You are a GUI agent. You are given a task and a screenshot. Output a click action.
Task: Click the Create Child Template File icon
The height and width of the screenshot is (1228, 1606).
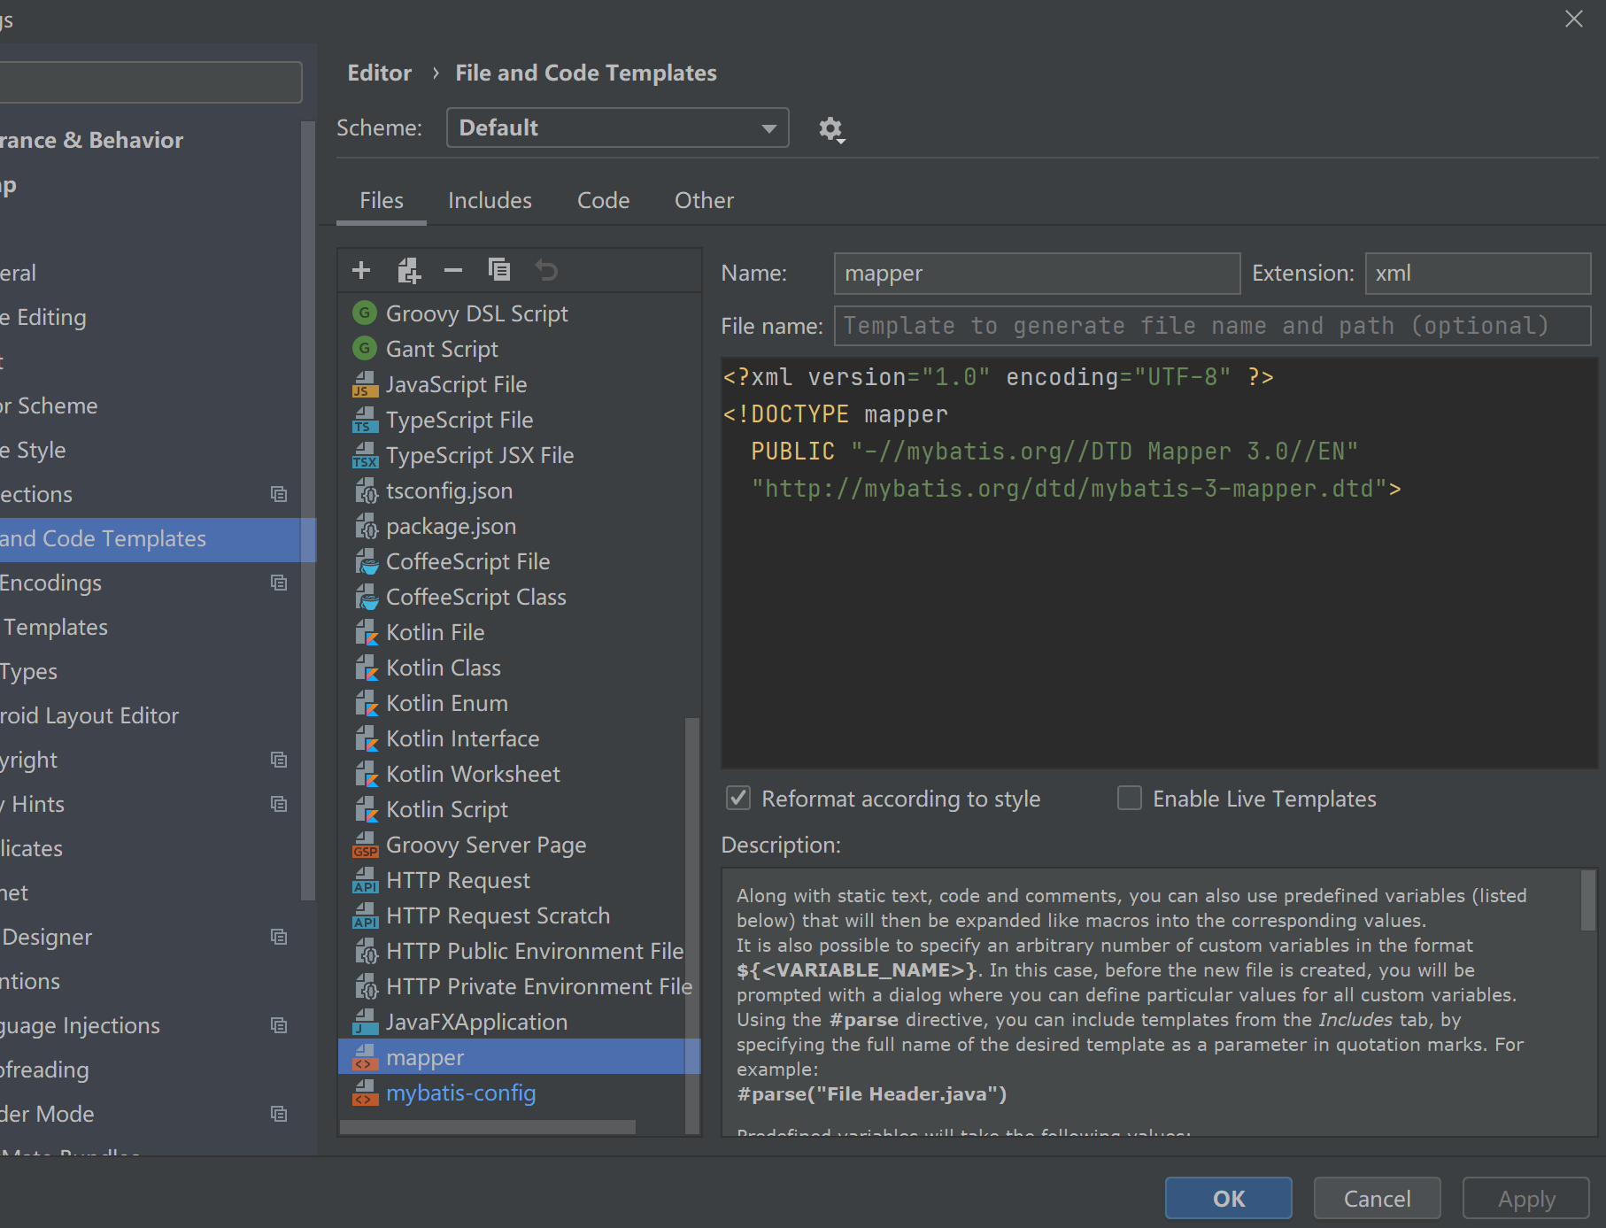pos(408,270)
